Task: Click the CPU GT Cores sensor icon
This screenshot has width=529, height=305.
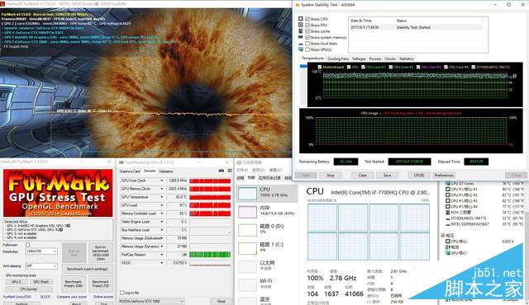Action: tap(448, 184)
